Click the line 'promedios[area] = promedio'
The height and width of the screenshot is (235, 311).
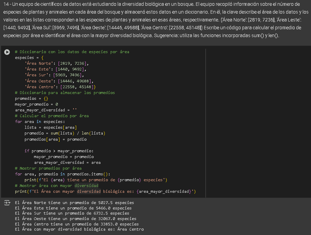coord(55,139)
